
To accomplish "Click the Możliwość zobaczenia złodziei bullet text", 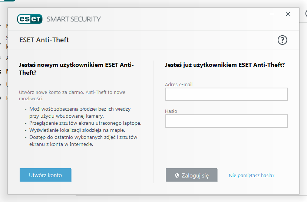I will (x=80, y=113).
